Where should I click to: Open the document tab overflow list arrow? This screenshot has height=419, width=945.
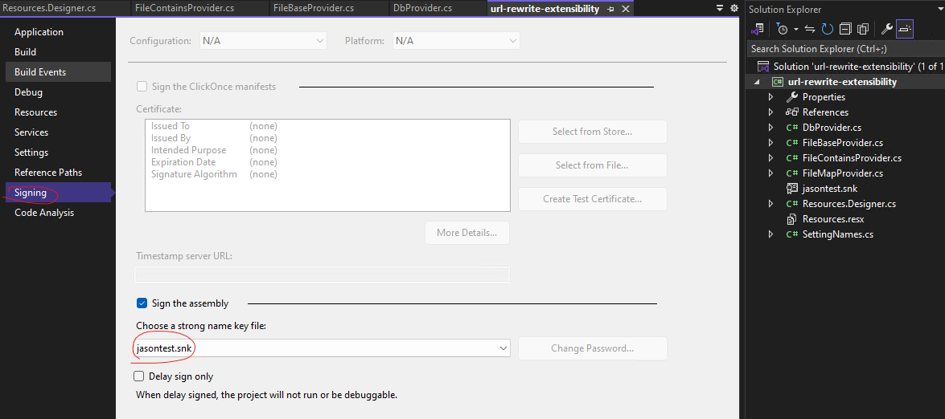720,8
